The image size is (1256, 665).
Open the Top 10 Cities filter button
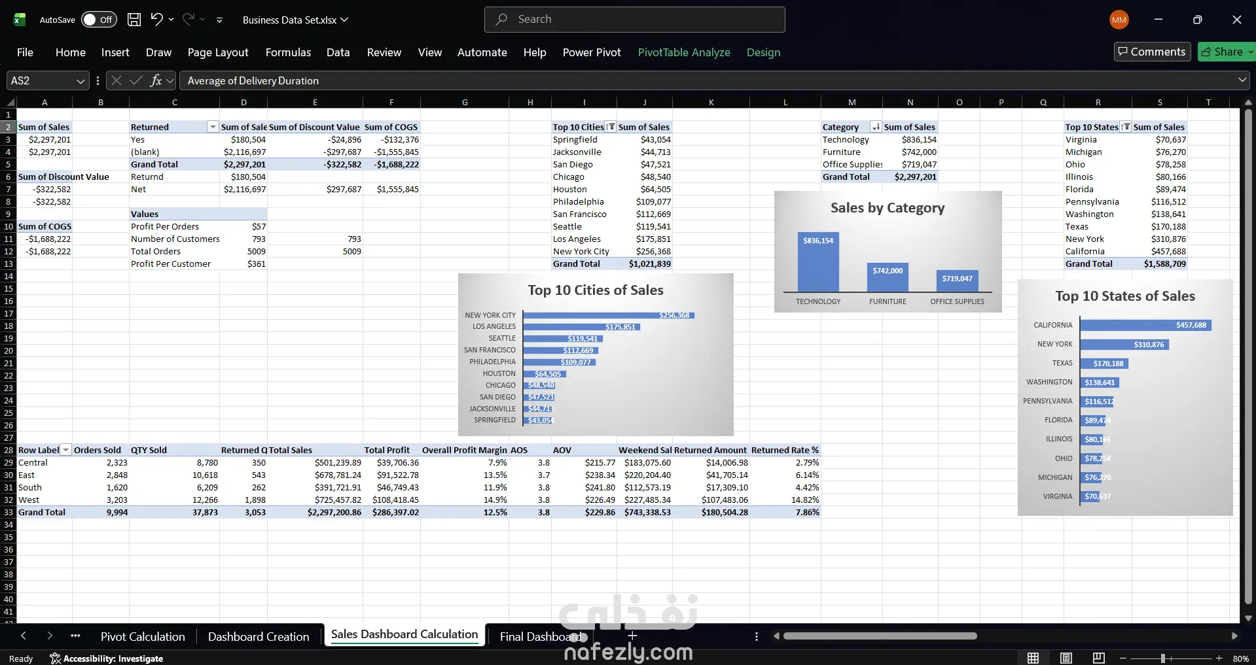[611, 127]
